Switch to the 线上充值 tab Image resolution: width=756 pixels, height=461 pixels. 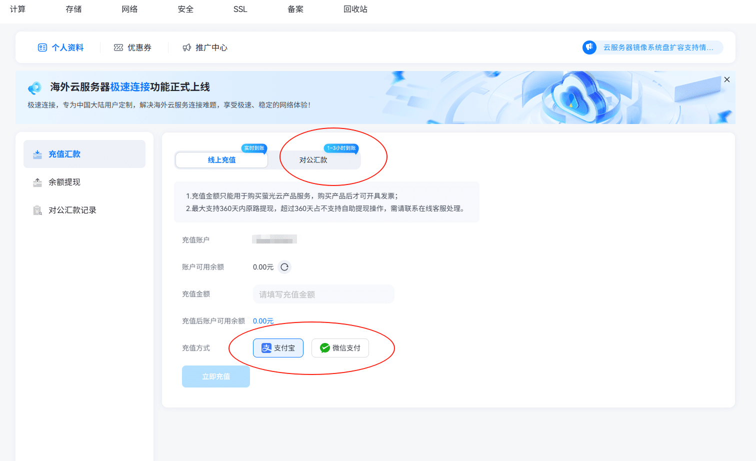[221, 160]
